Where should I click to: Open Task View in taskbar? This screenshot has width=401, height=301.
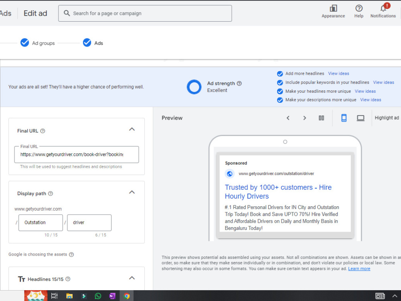click(x=54, y=296)
